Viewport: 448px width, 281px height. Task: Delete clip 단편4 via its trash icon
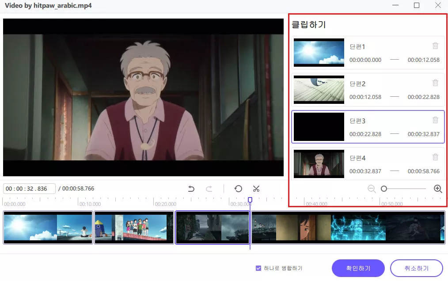tap(435, 157)
